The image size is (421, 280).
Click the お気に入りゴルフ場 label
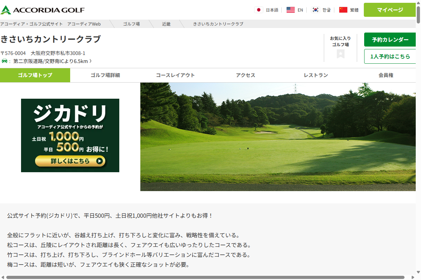[x=340, y=41]
